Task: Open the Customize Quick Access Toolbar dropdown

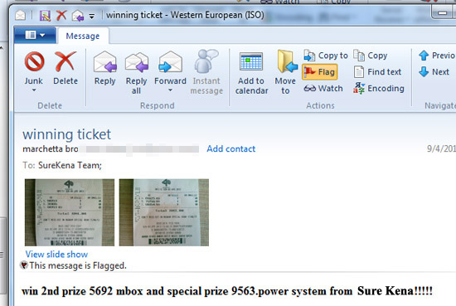Action: coord(91,17)
